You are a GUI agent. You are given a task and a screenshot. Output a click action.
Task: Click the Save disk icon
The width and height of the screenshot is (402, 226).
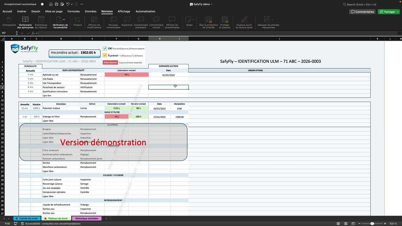pos(56,4)
